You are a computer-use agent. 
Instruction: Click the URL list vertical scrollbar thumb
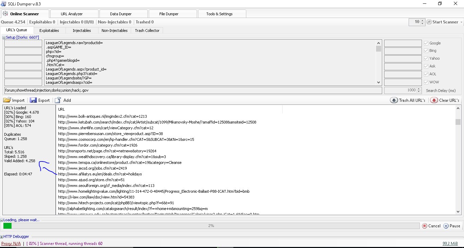pyautogui.click(x=458, y=122)
